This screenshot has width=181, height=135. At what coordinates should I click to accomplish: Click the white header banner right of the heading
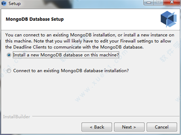pos(111,19)
